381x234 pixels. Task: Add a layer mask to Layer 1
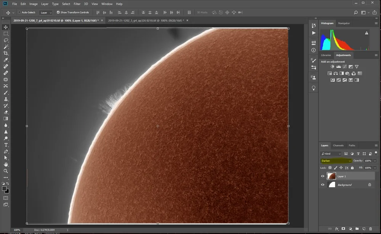tap(343, 229)
